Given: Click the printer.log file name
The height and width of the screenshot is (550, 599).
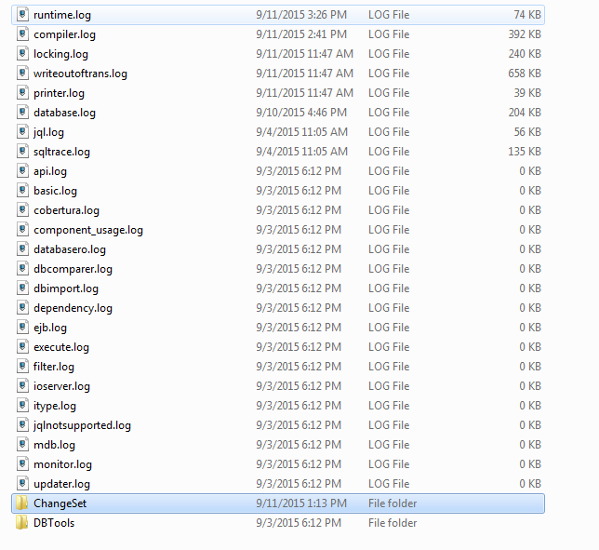Looking at the screenshot, I should coord(59,93).
